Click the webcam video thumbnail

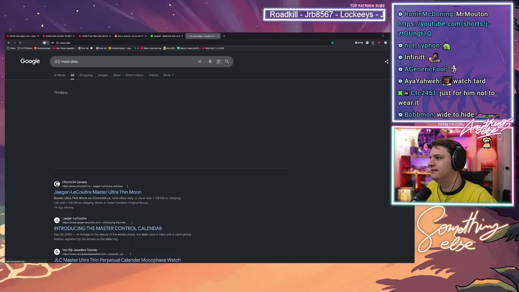[x=453, y=165]
